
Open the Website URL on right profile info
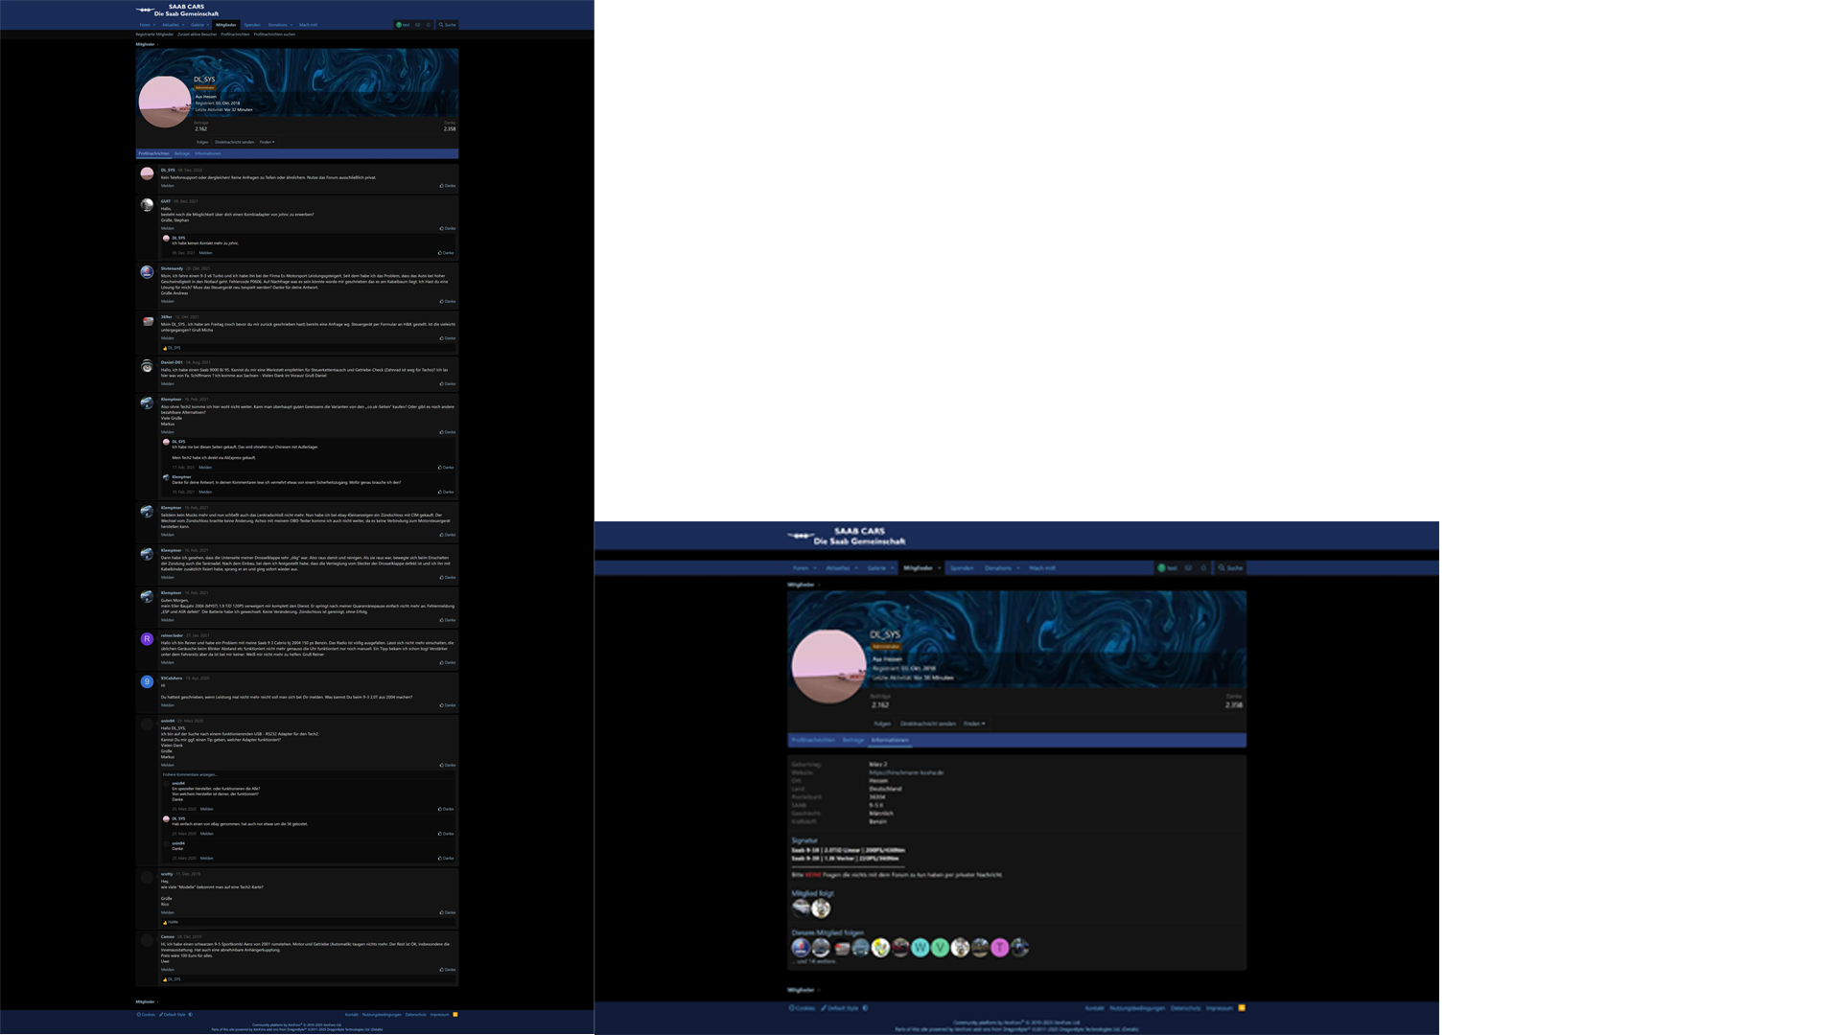906,772
